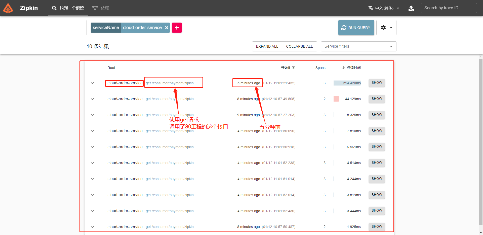Show the trace lasting 4.244ms
483x235 pixels.
point(377,179)
